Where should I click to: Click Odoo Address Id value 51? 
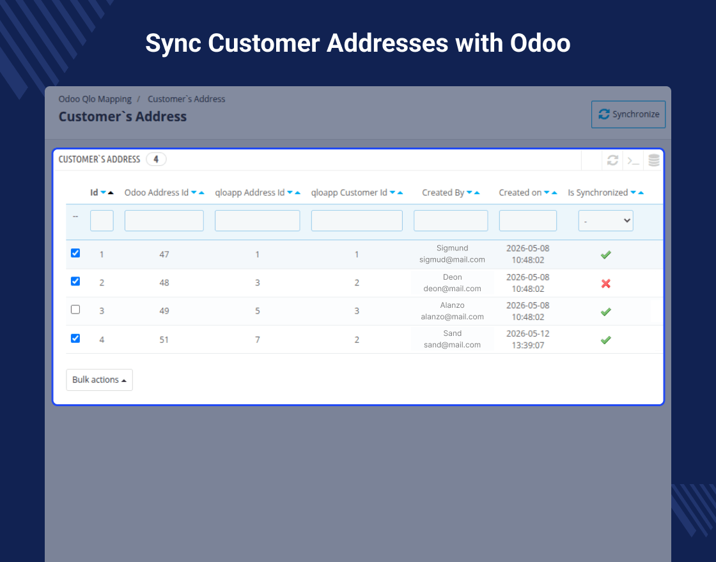point(164,340)
